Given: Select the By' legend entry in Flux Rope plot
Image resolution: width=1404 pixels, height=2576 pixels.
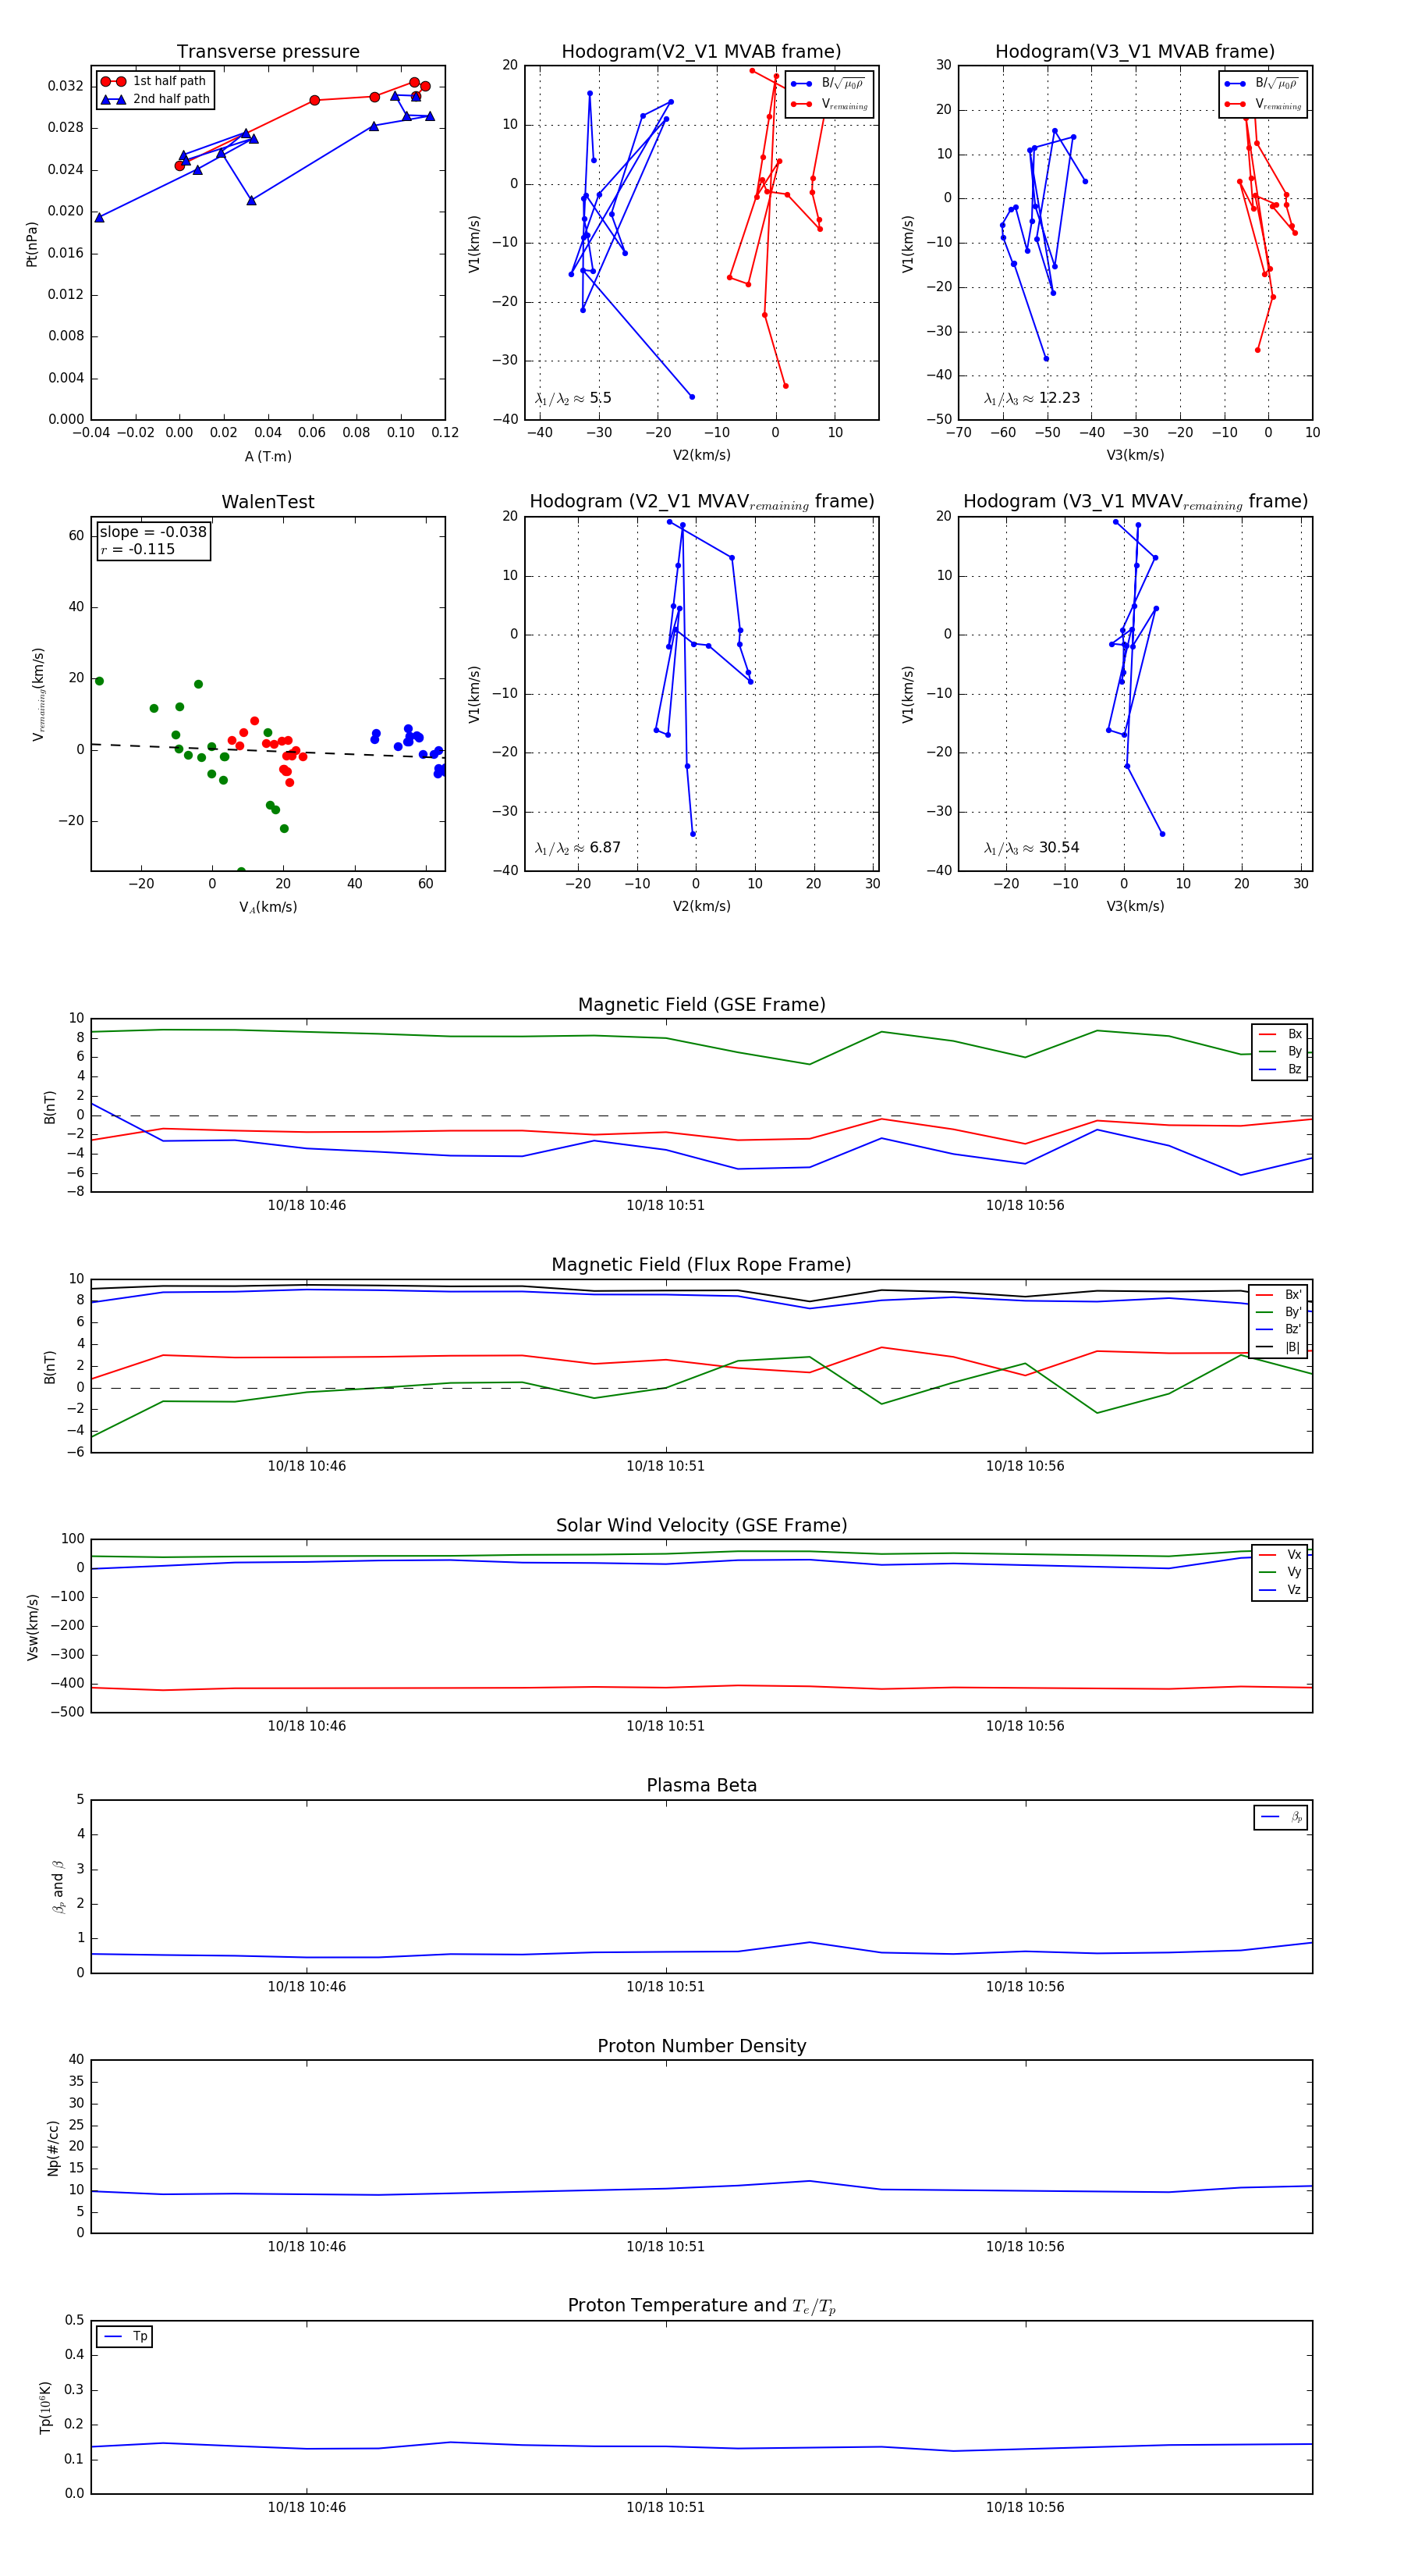Looking at the screenshot, I should click(x=1278, y=1312).
